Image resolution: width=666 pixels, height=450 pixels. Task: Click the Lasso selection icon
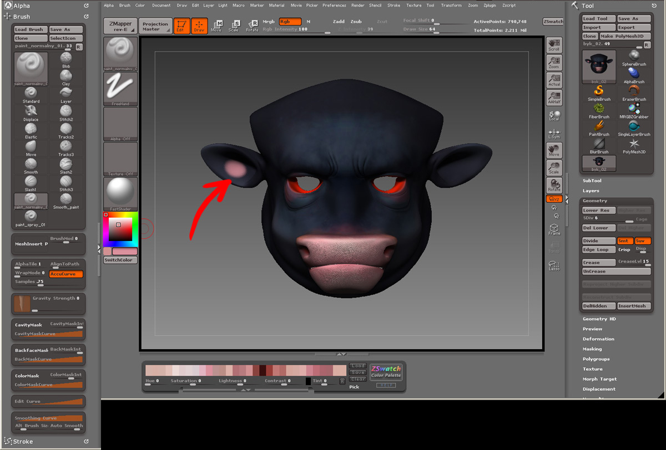tap(554, 265)
